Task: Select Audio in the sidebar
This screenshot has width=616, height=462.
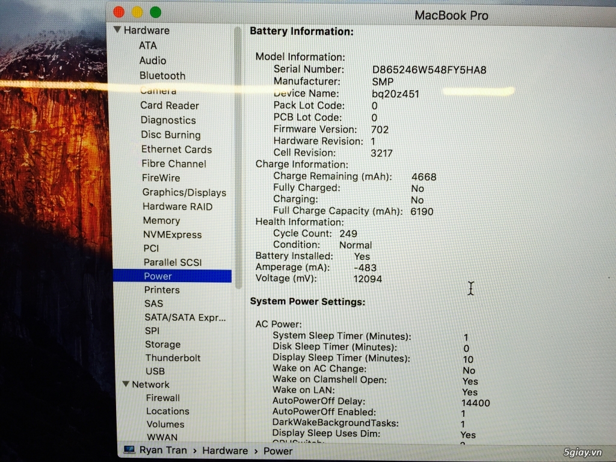Action: [x=152, y=61]
